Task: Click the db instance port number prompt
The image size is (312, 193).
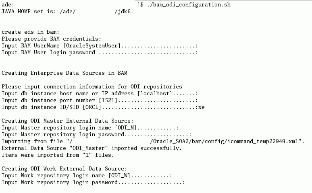Action: pyautogui.click(x=100, y=100)
